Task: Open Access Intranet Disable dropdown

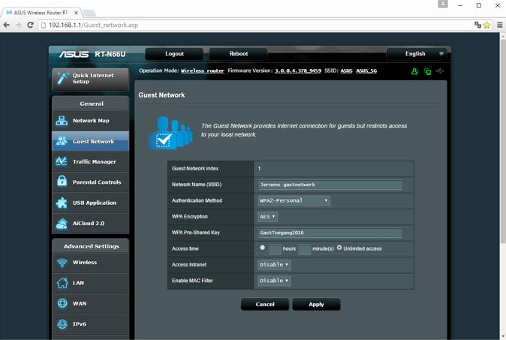Action: coord(274,264)
